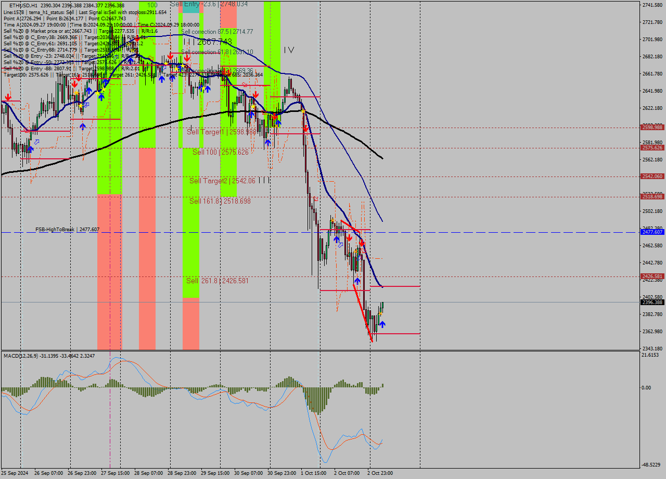666x479 pixels.
Task: Click the -48.5229 MACD scale value
Action: [x=651, y=464]
